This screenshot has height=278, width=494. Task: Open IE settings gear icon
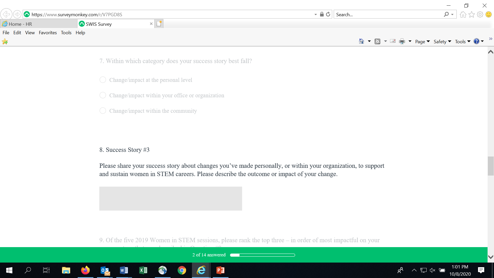pyautogui.click(x=480, y=14)
